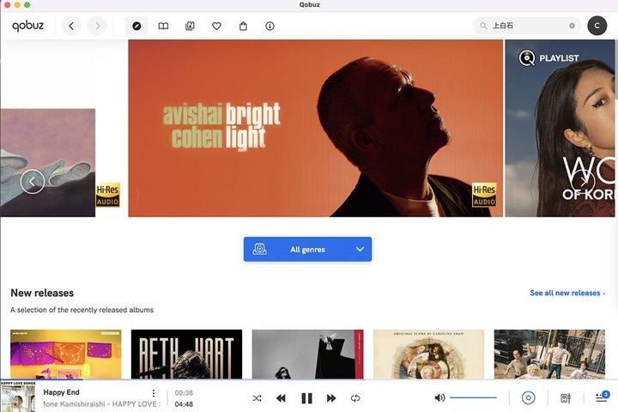Open the Discover compass tab
Screen dimensions: 618x412
point(136,26)
